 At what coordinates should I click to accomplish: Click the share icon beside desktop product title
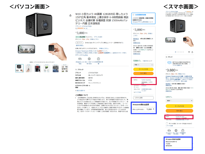70,15
